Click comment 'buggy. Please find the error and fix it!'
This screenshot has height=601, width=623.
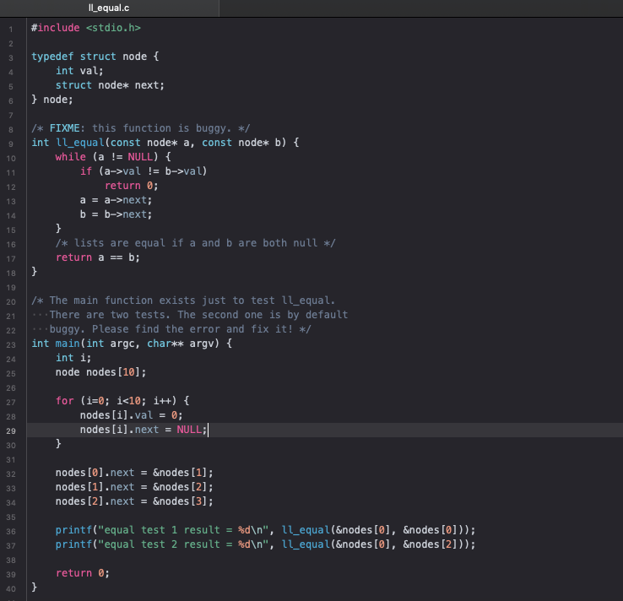pyautogui.click(x=180, y=329)
